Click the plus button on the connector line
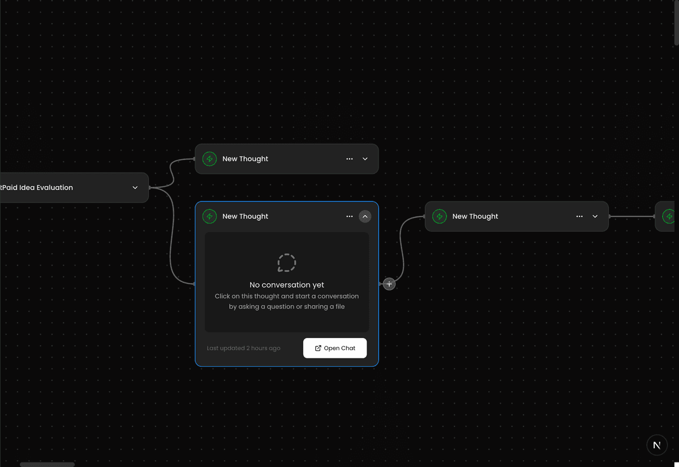 [x=389, y=284]
